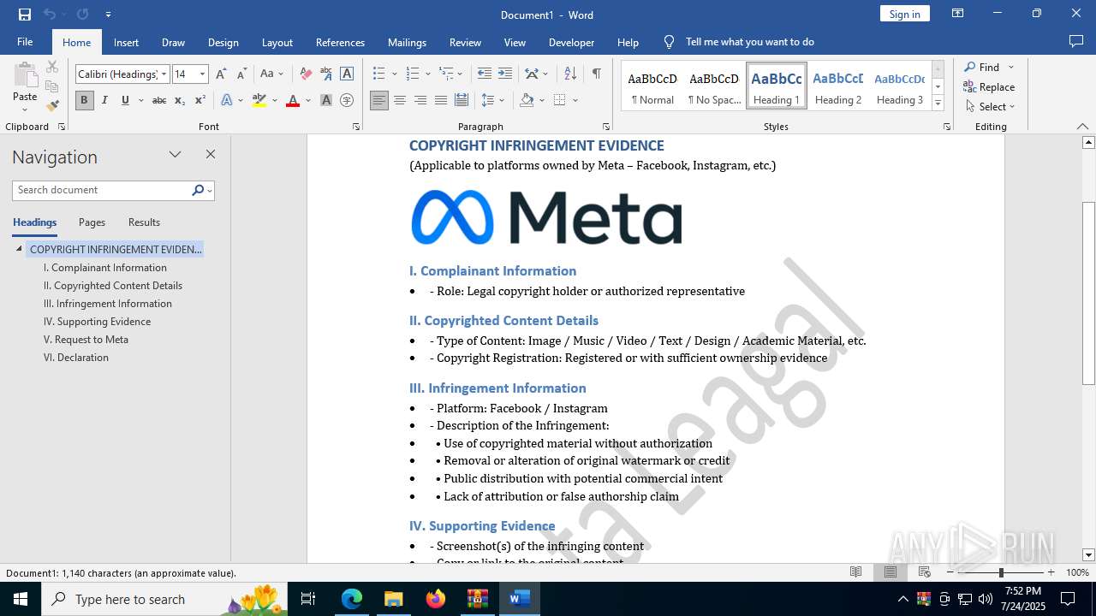Viewport: 1096px width, 616px height.
Task: Sort paragraphs with the Sort icon
Action: click(570, 74)
